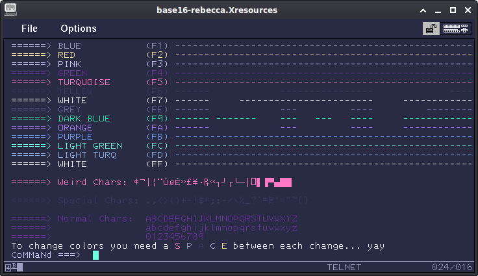478x276 pixels.
Task: Click the DARK BLUE row label
Action: (84, 119)
